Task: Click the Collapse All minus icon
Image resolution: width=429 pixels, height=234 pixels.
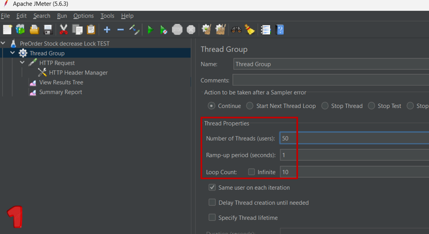Action: pos(121,30)
